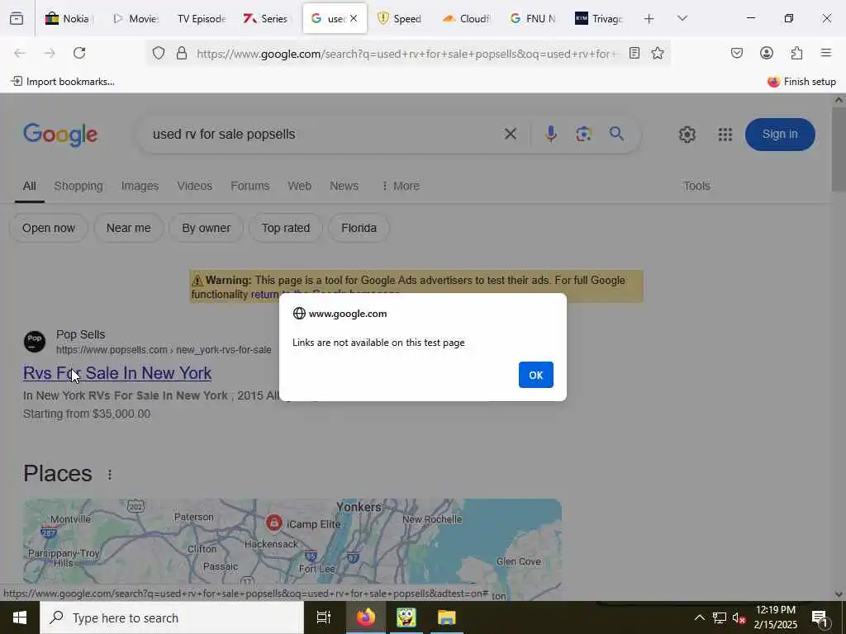Select the Videos results tab
The image size is (846, 634).
tap(195, 186)
